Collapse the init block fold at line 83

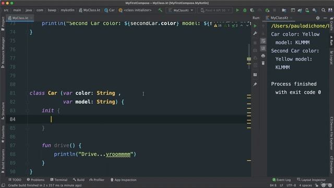coord(28,111)
